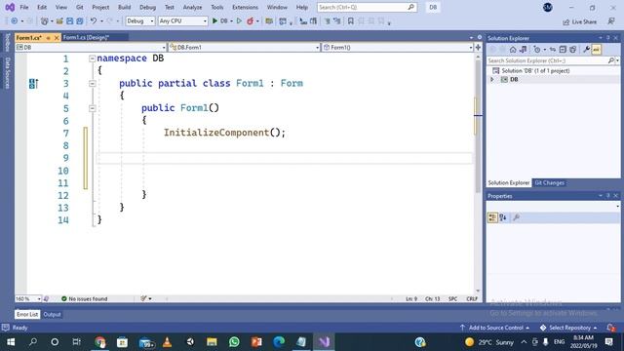Click Preview Selected Items highlighted icon
Image resolution: width=624 pixels, height=351 pixels.
coord(596,50)
